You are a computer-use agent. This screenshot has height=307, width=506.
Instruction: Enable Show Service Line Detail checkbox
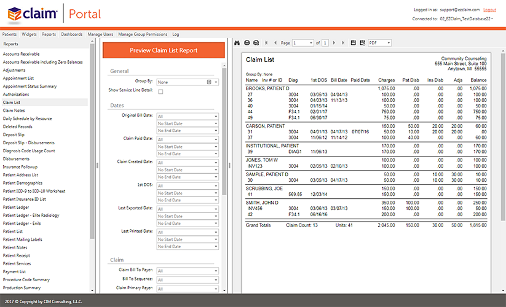click(160, 91)
